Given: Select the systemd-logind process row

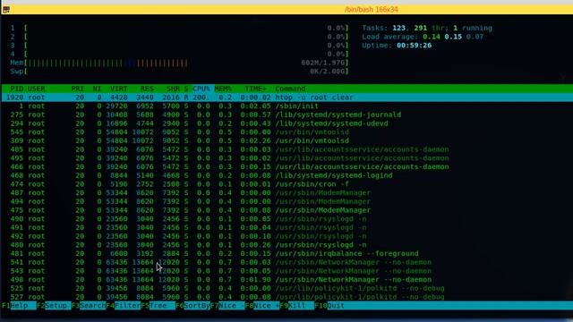Looking at the screenshot, I should pos(286,175).
